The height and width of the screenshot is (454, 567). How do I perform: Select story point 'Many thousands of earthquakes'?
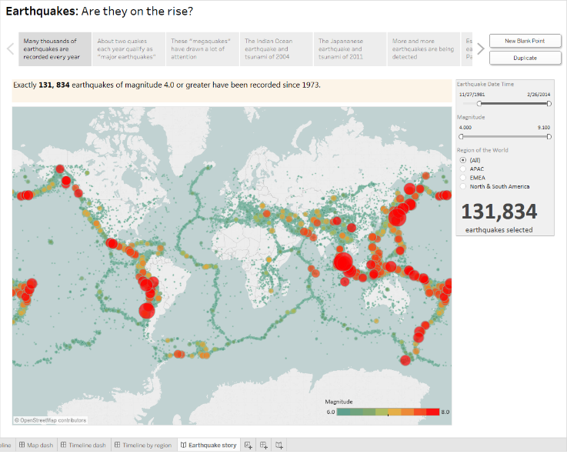tap(55, 49)
